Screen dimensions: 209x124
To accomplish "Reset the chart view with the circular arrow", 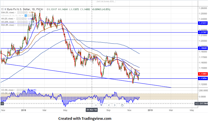I will [122, 105].
